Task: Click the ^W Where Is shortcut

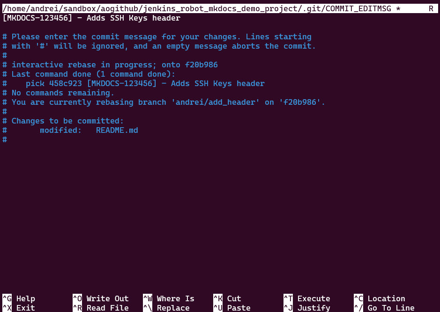Action: click(x=169, y=298)
